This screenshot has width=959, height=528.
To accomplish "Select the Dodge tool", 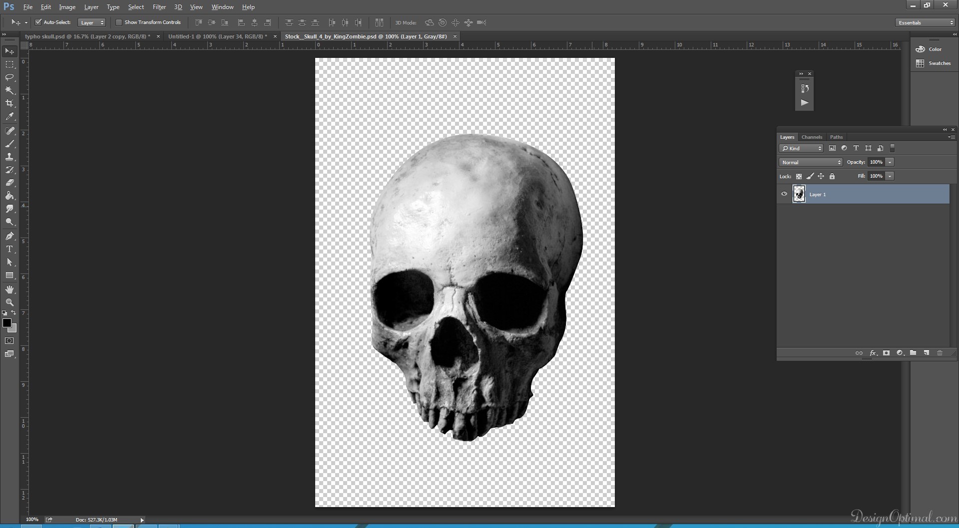I will click(x=9, y=222).
